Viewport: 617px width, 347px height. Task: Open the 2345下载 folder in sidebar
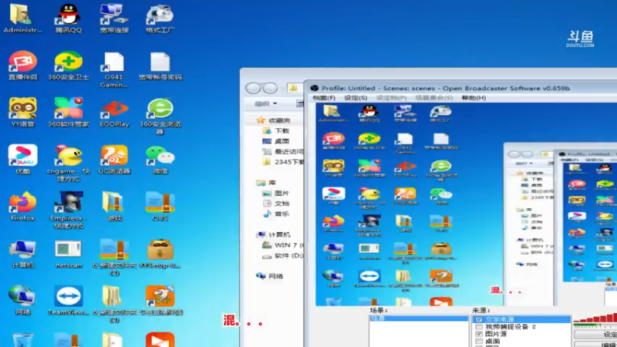[x=283, y=162]
